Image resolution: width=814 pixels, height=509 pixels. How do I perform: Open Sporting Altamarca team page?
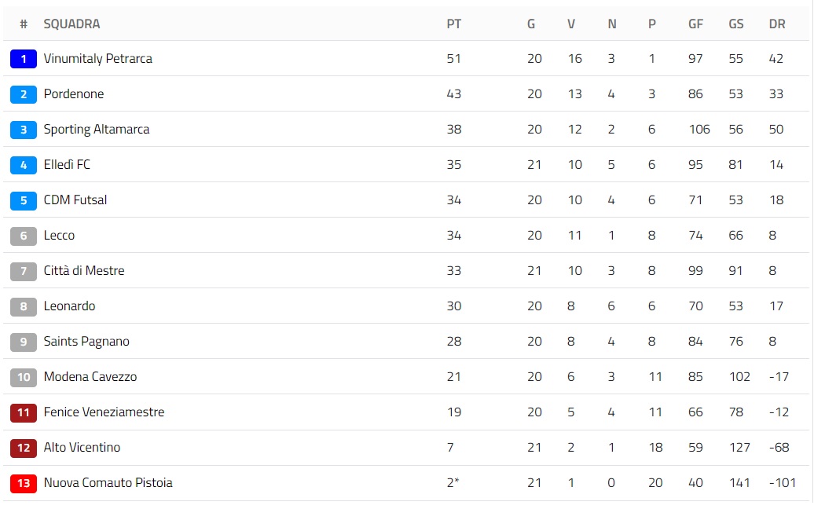pyautogui.click(x=97, y=130)
